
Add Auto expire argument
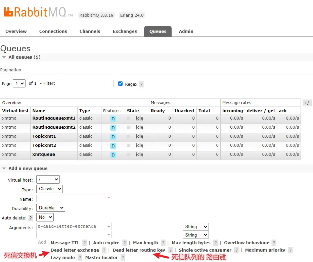click(106, 243)
